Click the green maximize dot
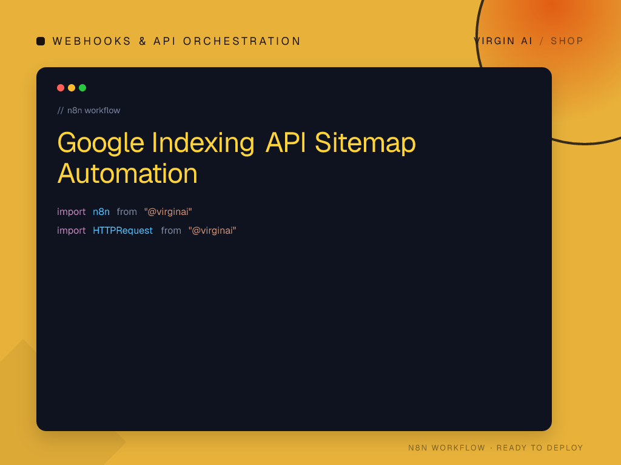 pyautogui.click(x=82, y=88)
